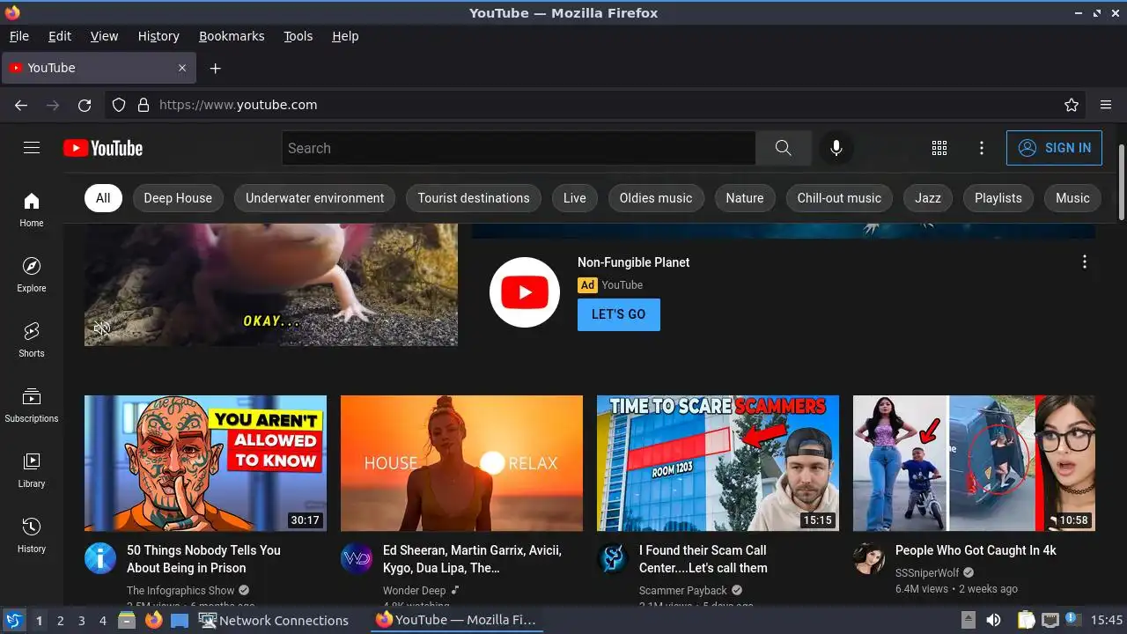Open the Bookmarks menu
The image size is (1127, 634).
click(x=232, y=36)
